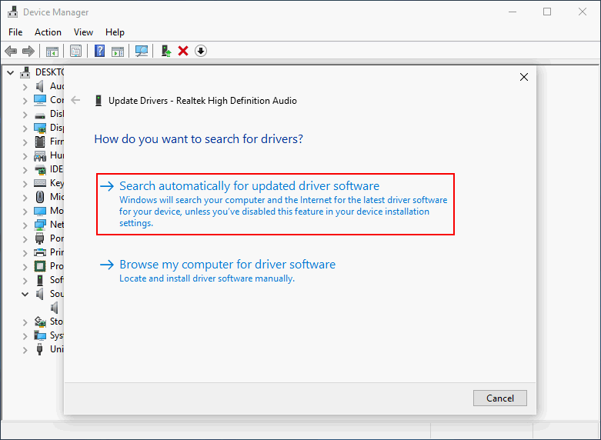Click the Back arrow in Device Manager toolbar

pos(11,51)
